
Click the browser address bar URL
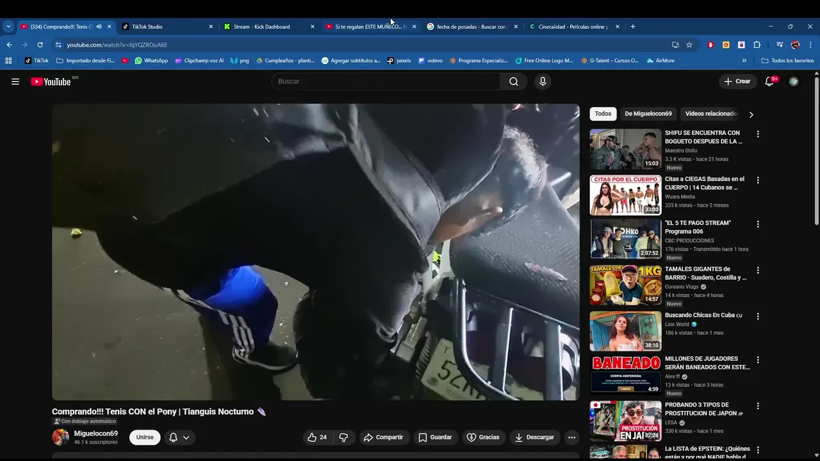[117, 45]
